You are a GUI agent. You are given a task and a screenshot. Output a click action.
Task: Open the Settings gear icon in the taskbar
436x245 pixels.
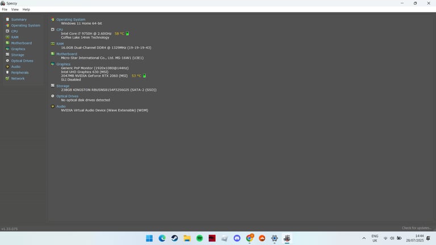point(274,238)
